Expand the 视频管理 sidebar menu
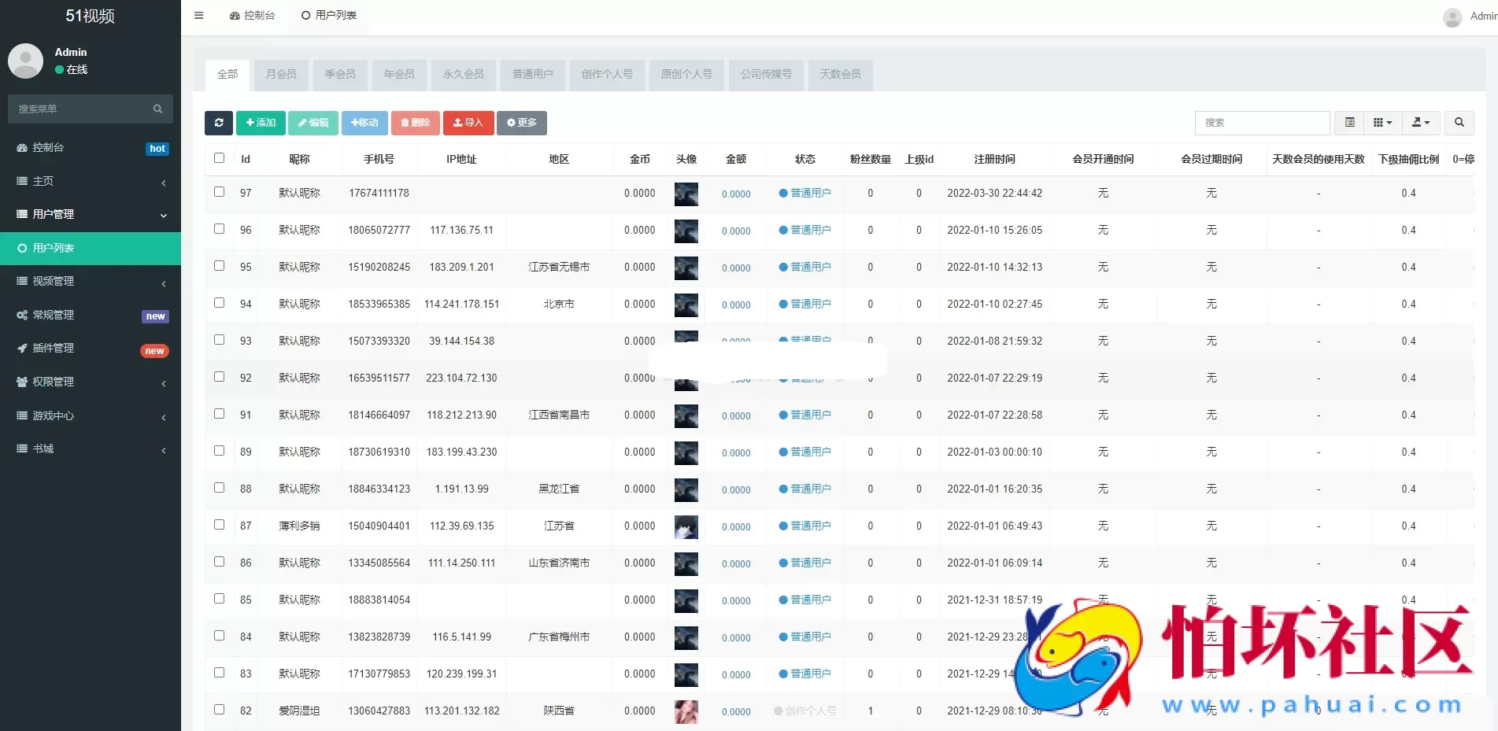The height and width of the screenshot is (731, 1498). click(x=53, y=281)
